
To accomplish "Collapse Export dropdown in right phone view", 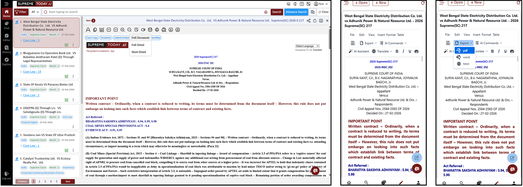I will tap(464, 43).
